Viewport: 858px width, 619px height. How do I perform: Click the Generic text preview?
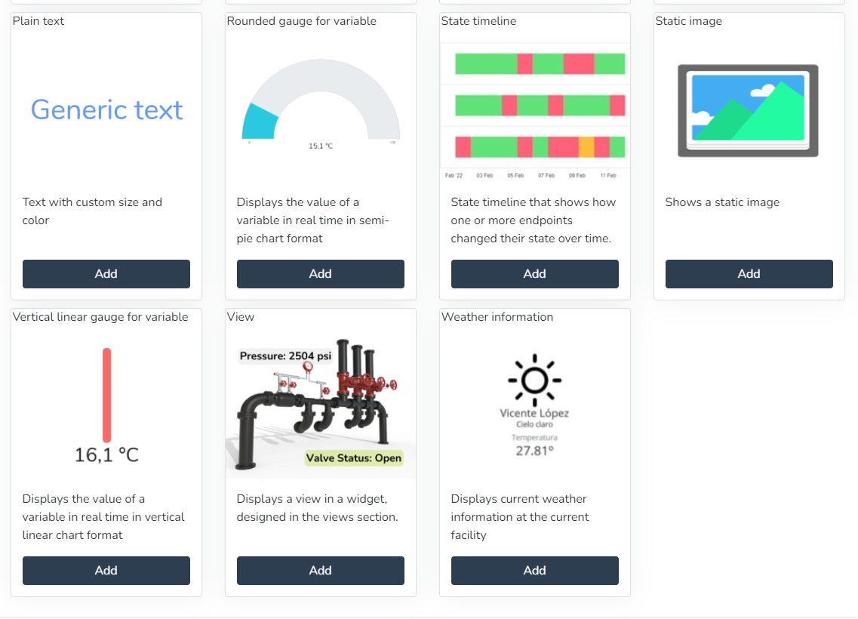click(x=106, y=110)
